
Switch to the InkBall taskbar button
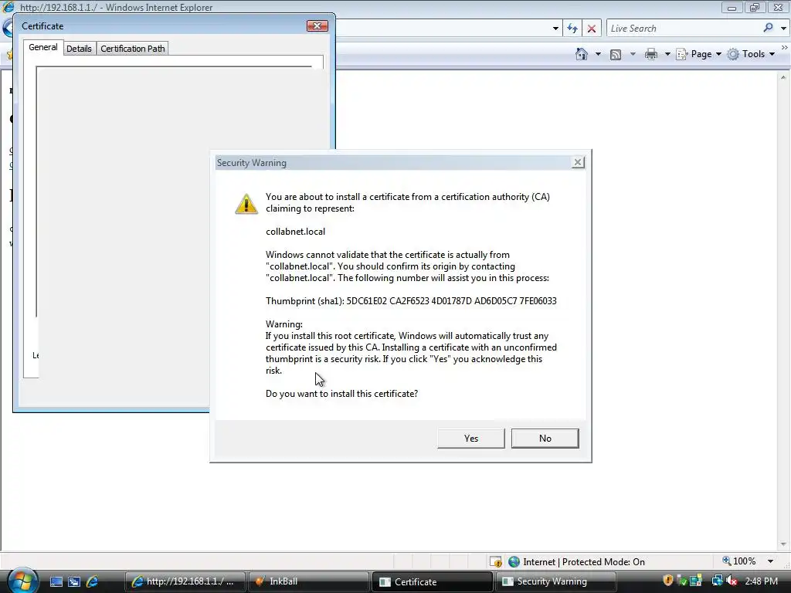click(307, 581)
